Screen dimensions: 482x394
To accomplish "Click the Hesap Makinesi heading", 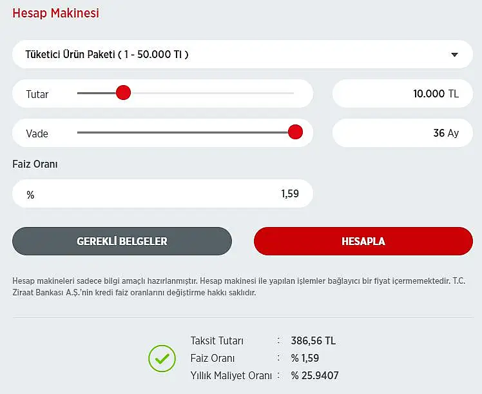I will (x=55, y=13).
